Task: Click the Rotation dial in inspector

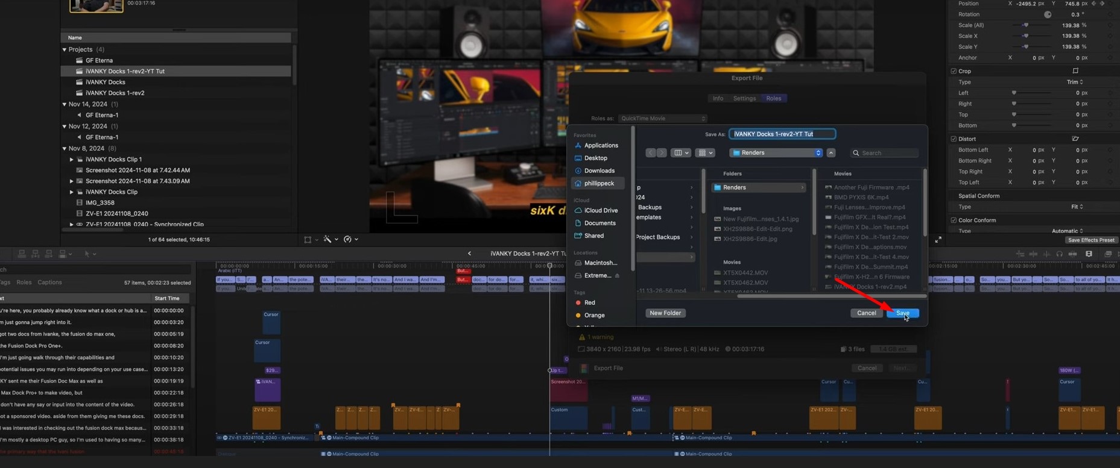Action: pos(1048,14)
